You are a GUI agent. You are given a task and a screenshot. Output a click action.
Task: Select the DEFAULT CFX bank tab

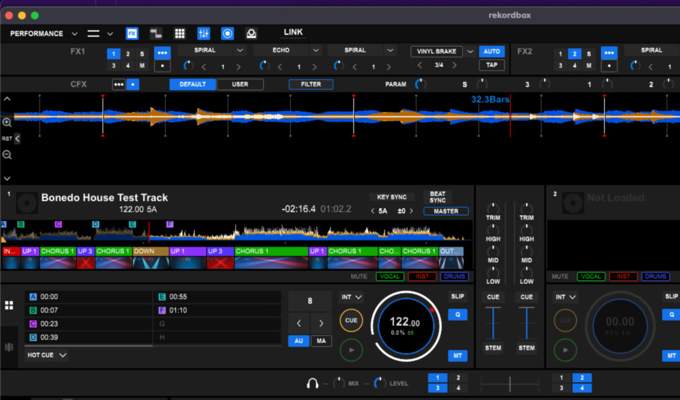coord(193,84)
